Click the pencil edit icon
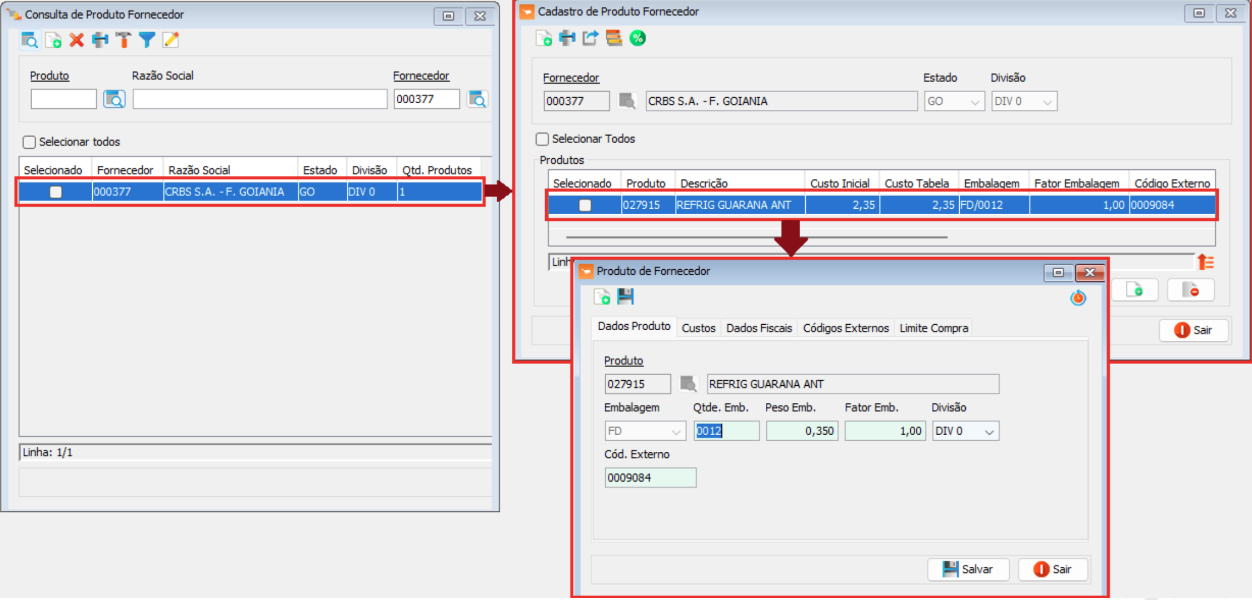1252x600 pixels. coord(171,40)
